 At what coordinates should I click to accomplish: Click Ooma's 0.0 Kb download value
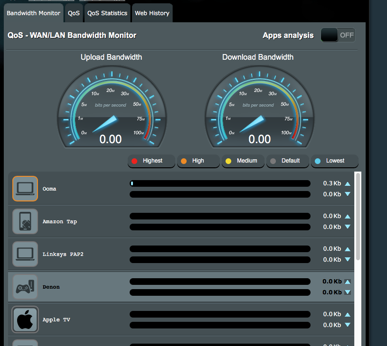[x=332, y=194]
